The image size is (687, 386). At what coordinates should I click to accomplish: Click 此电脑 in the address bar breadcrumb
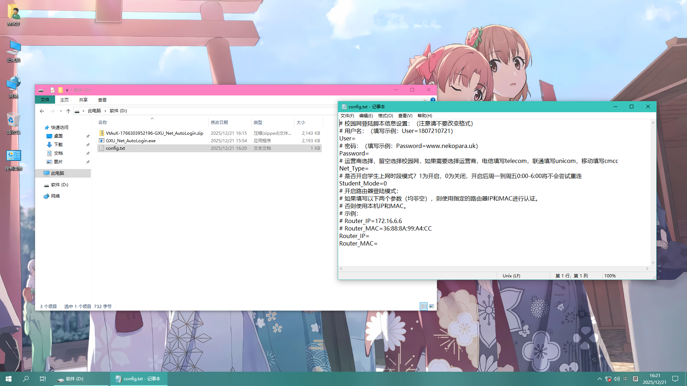click(x=94, y=111)
